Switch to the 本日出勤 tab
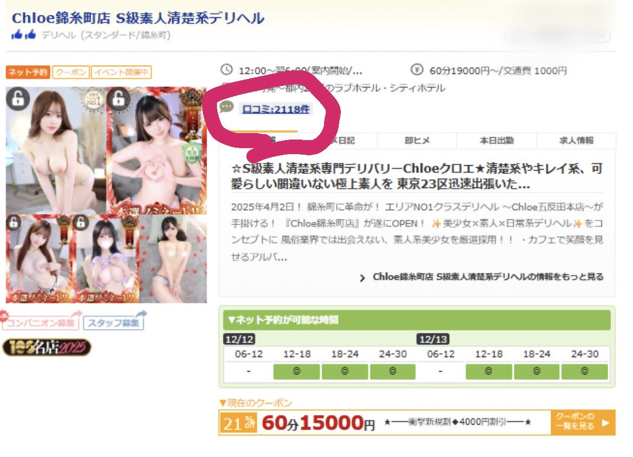The width and height of the screenshot is (633, 457). point(496,141)
